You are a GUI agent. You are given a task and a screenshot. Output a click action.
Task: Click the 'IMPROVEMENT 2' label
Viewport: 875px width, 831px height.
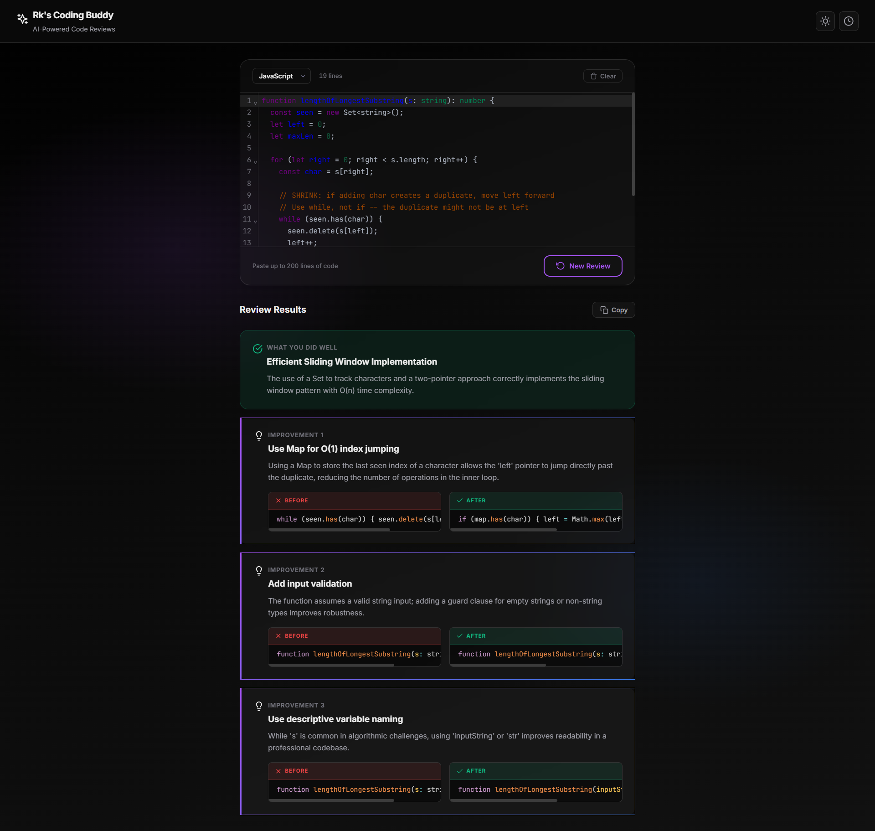296,570
